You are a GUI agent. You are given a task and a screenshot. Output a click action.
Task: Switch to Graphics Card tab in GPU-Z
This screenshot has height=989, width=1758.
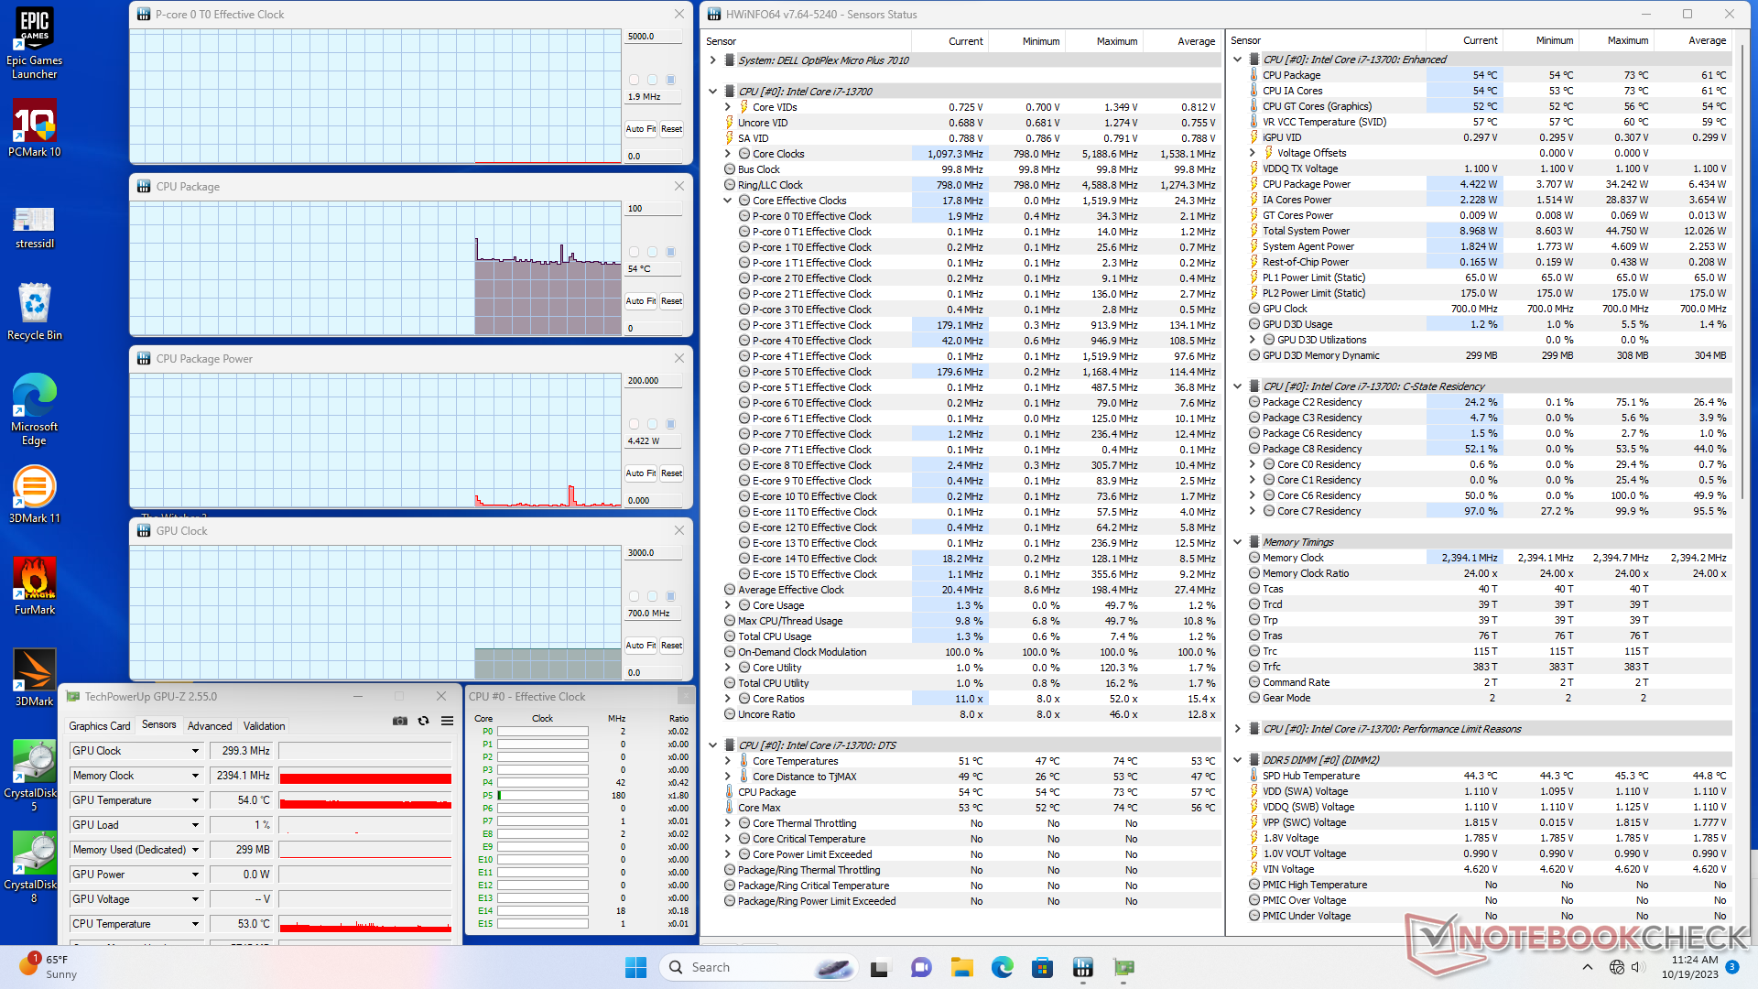[100, 725]
